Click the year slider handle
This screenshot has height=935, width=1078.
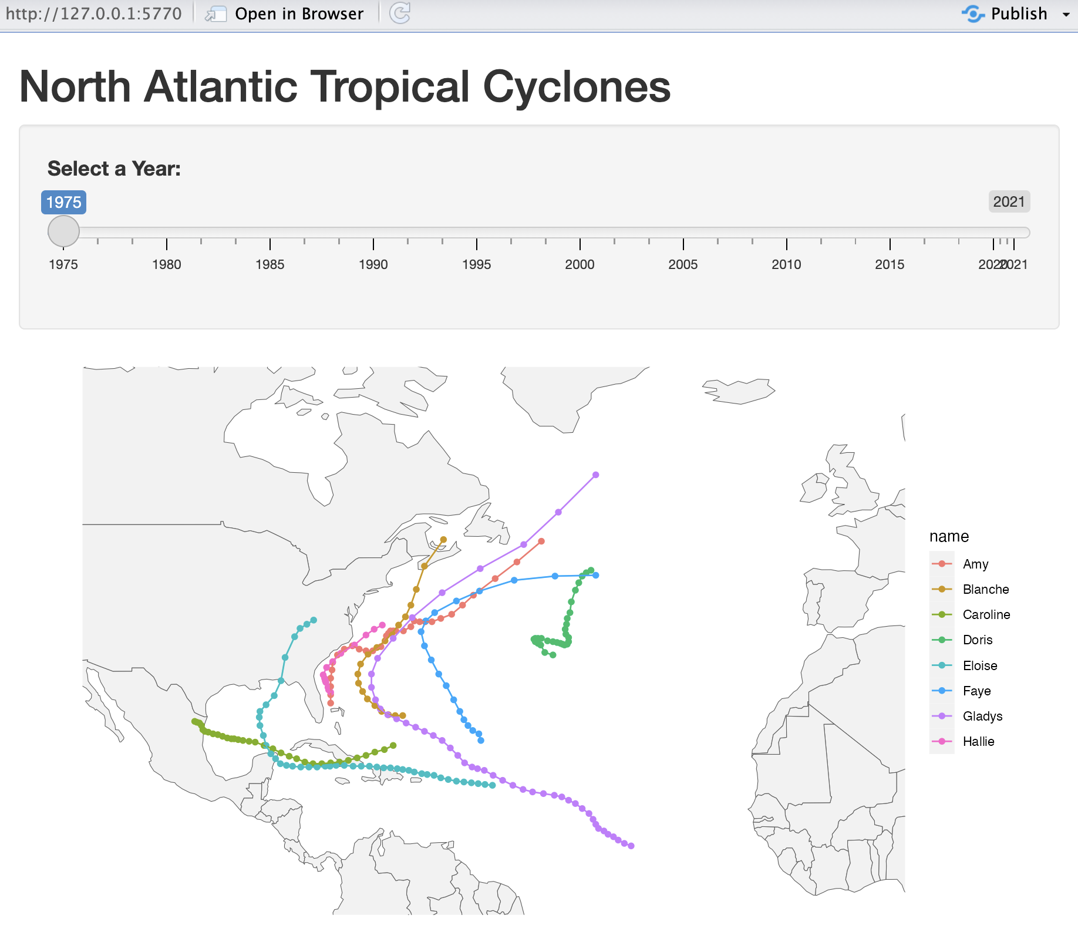click(x=63, y=231)
